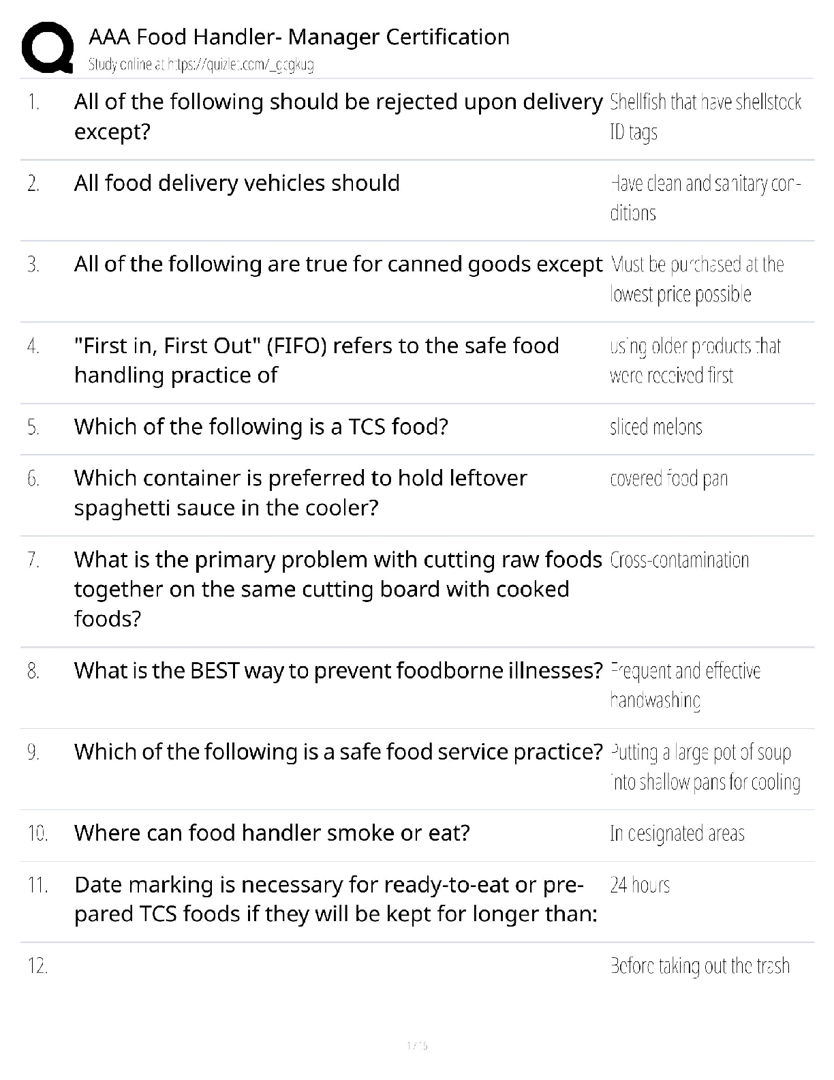Click answer 'Have clean and sanitary conditions'

(x=705, y=198)
